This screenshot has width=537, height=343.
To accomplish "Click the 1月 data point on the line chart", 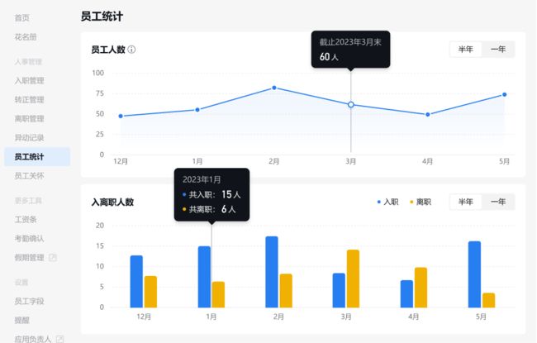I will point(197,110).
